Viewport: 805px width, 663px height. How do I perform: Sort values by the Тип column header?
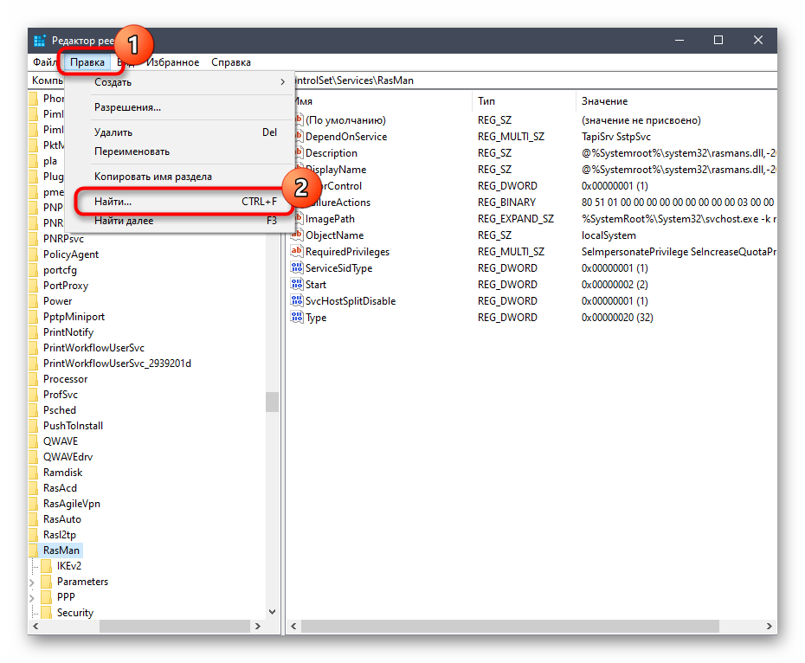[x=486, y=101]
